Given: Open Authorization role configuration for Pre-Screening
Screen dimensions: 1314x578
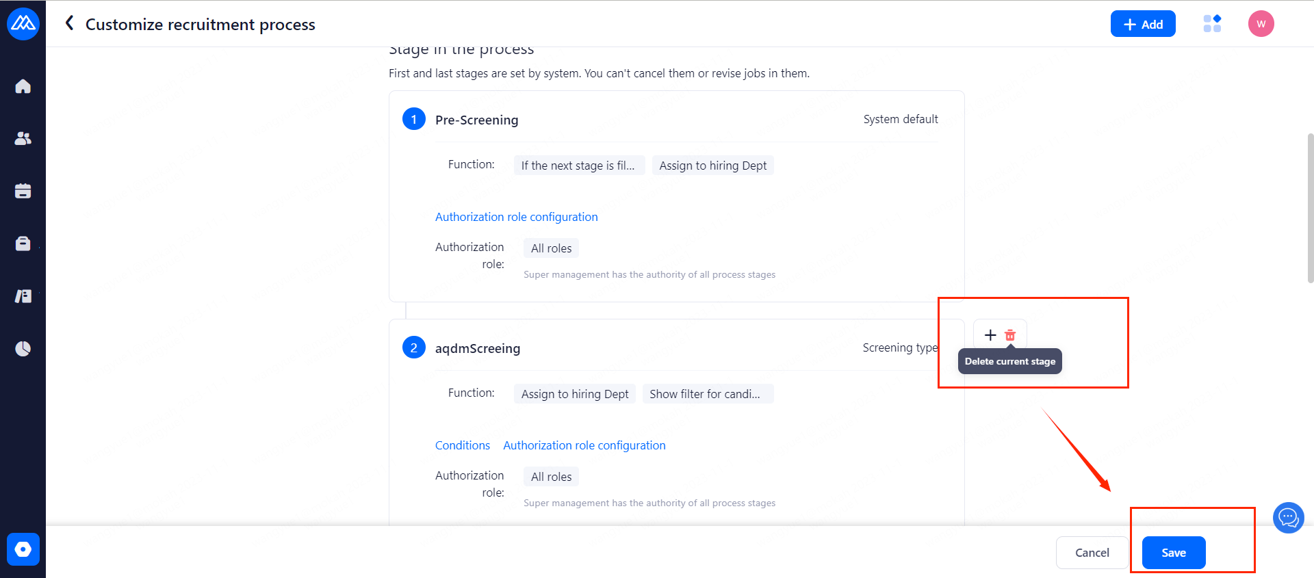Looking at the screenshot, I should coord(516,217).
